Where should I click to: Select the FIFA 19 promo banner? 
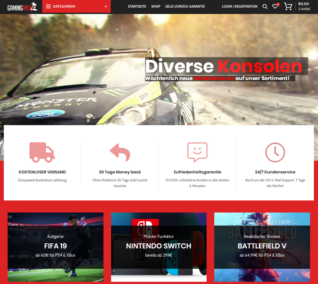(x=55, y=247)
